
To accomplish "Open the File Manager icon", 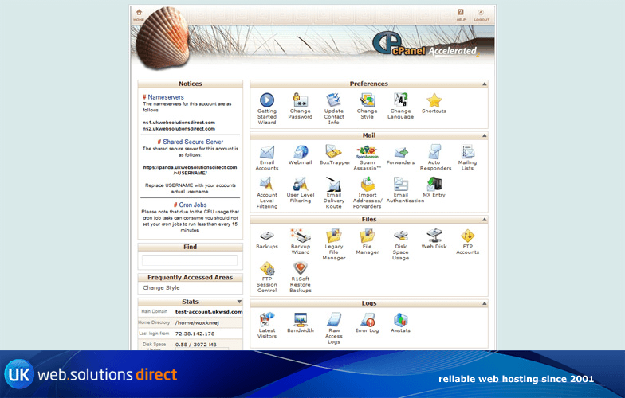I will [x=367, y=236].
